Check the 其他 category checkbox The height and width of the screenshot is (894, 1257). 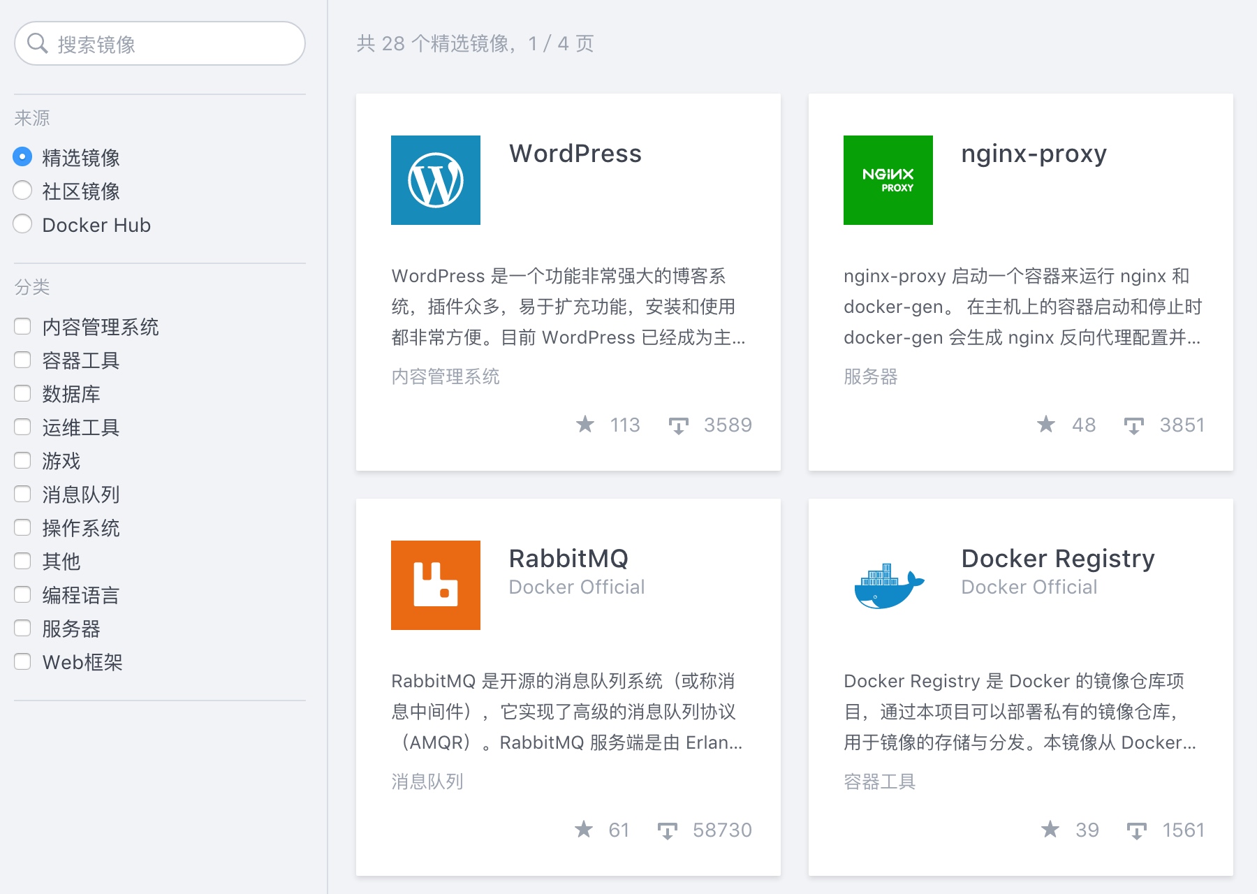pos(22,561)
